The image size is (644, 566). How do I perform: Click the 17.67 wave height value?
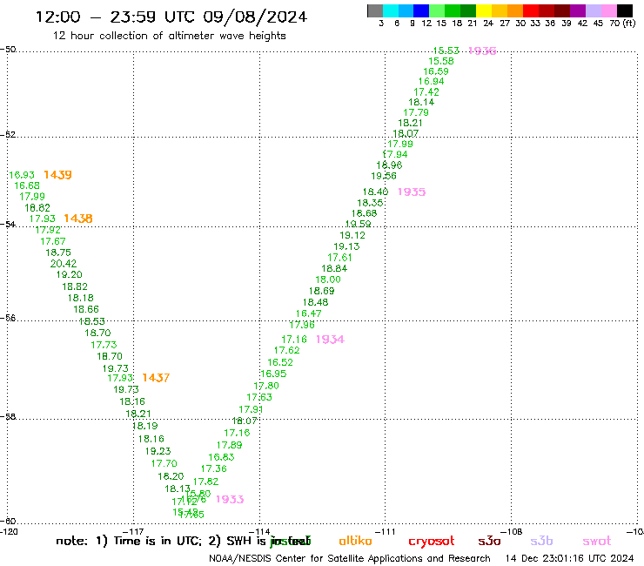point(53,241)
